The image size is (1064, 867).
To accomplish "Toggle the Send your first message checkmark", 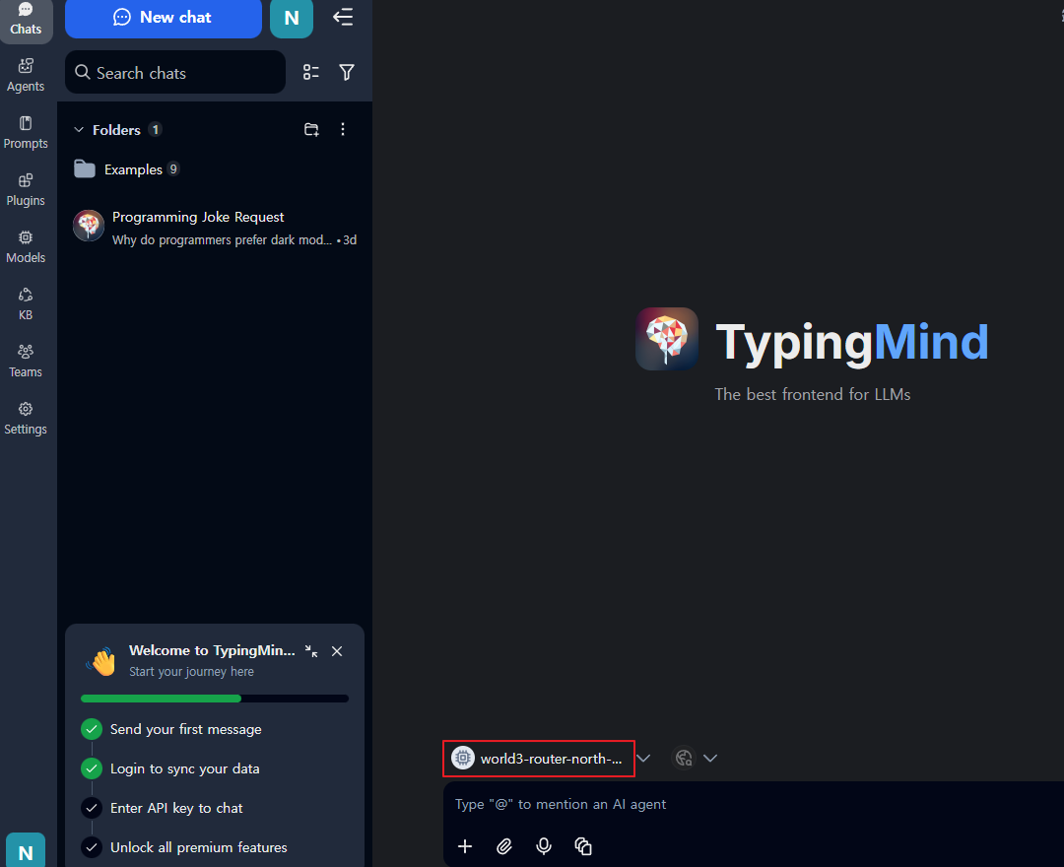I will click(92, 729).
